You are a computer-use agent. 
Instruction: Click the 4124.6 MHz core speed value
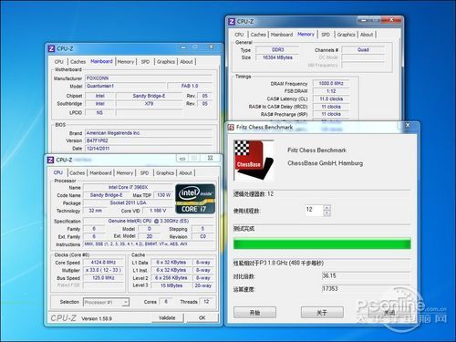coord(103,262)
